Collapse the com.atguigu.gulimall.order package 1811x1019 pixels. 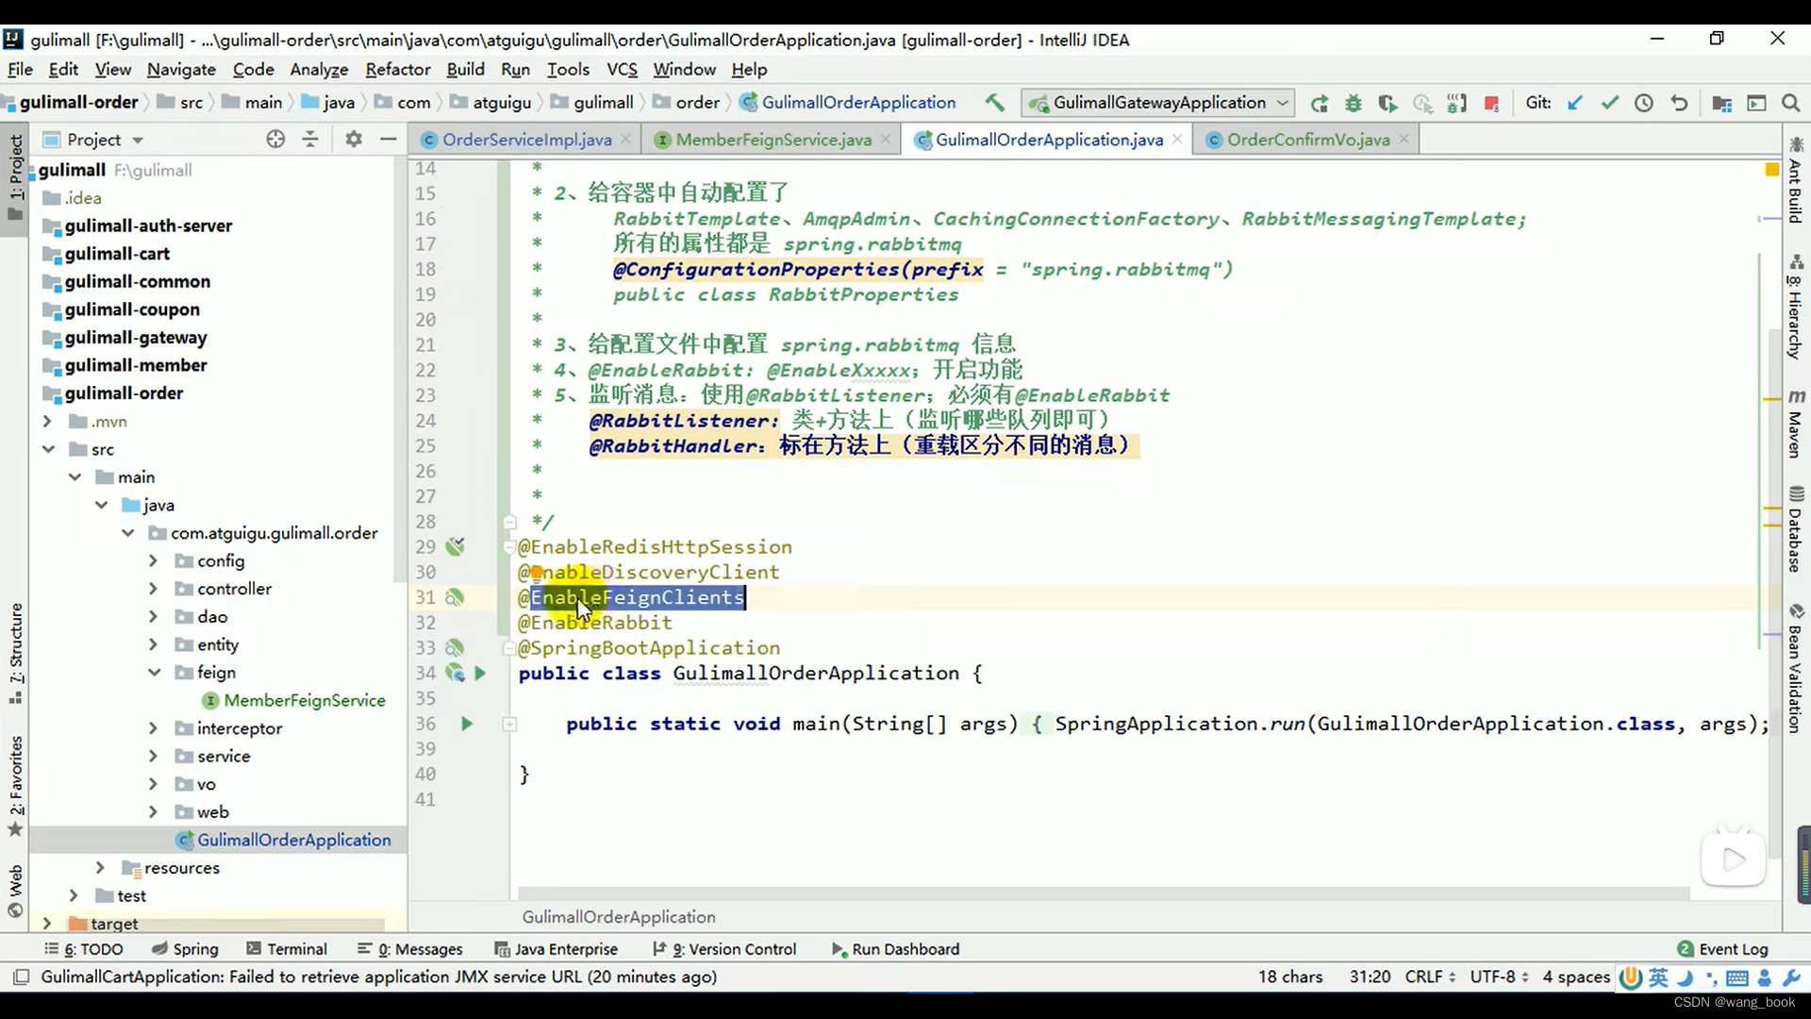pyautogui.click(x=127, y=533)
